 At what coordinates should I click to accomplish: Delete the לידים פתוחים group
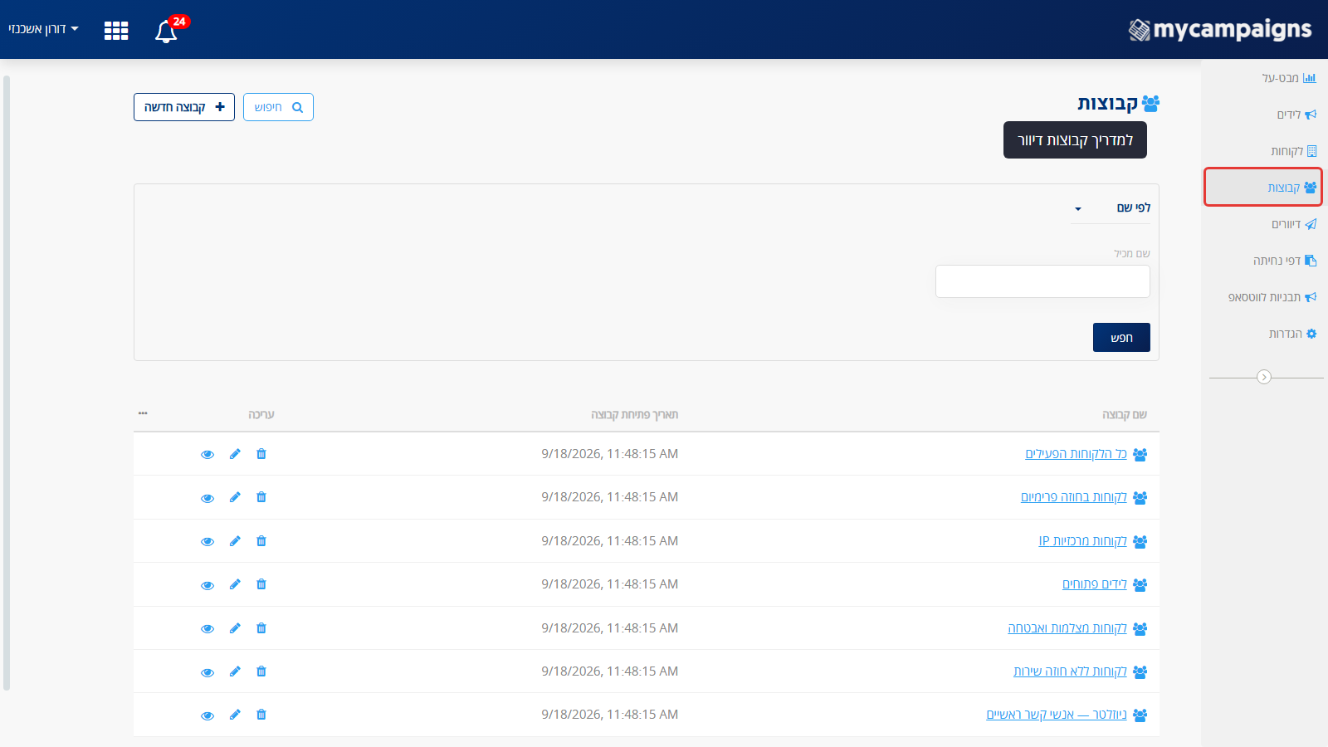(x=261, y=584)
